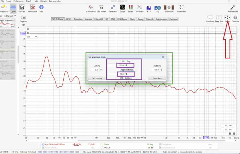Image resolution: width=240 pixels, height=154 pixels.
Task: Toggle Excess phase checkbox
Action: click(43, 148)
